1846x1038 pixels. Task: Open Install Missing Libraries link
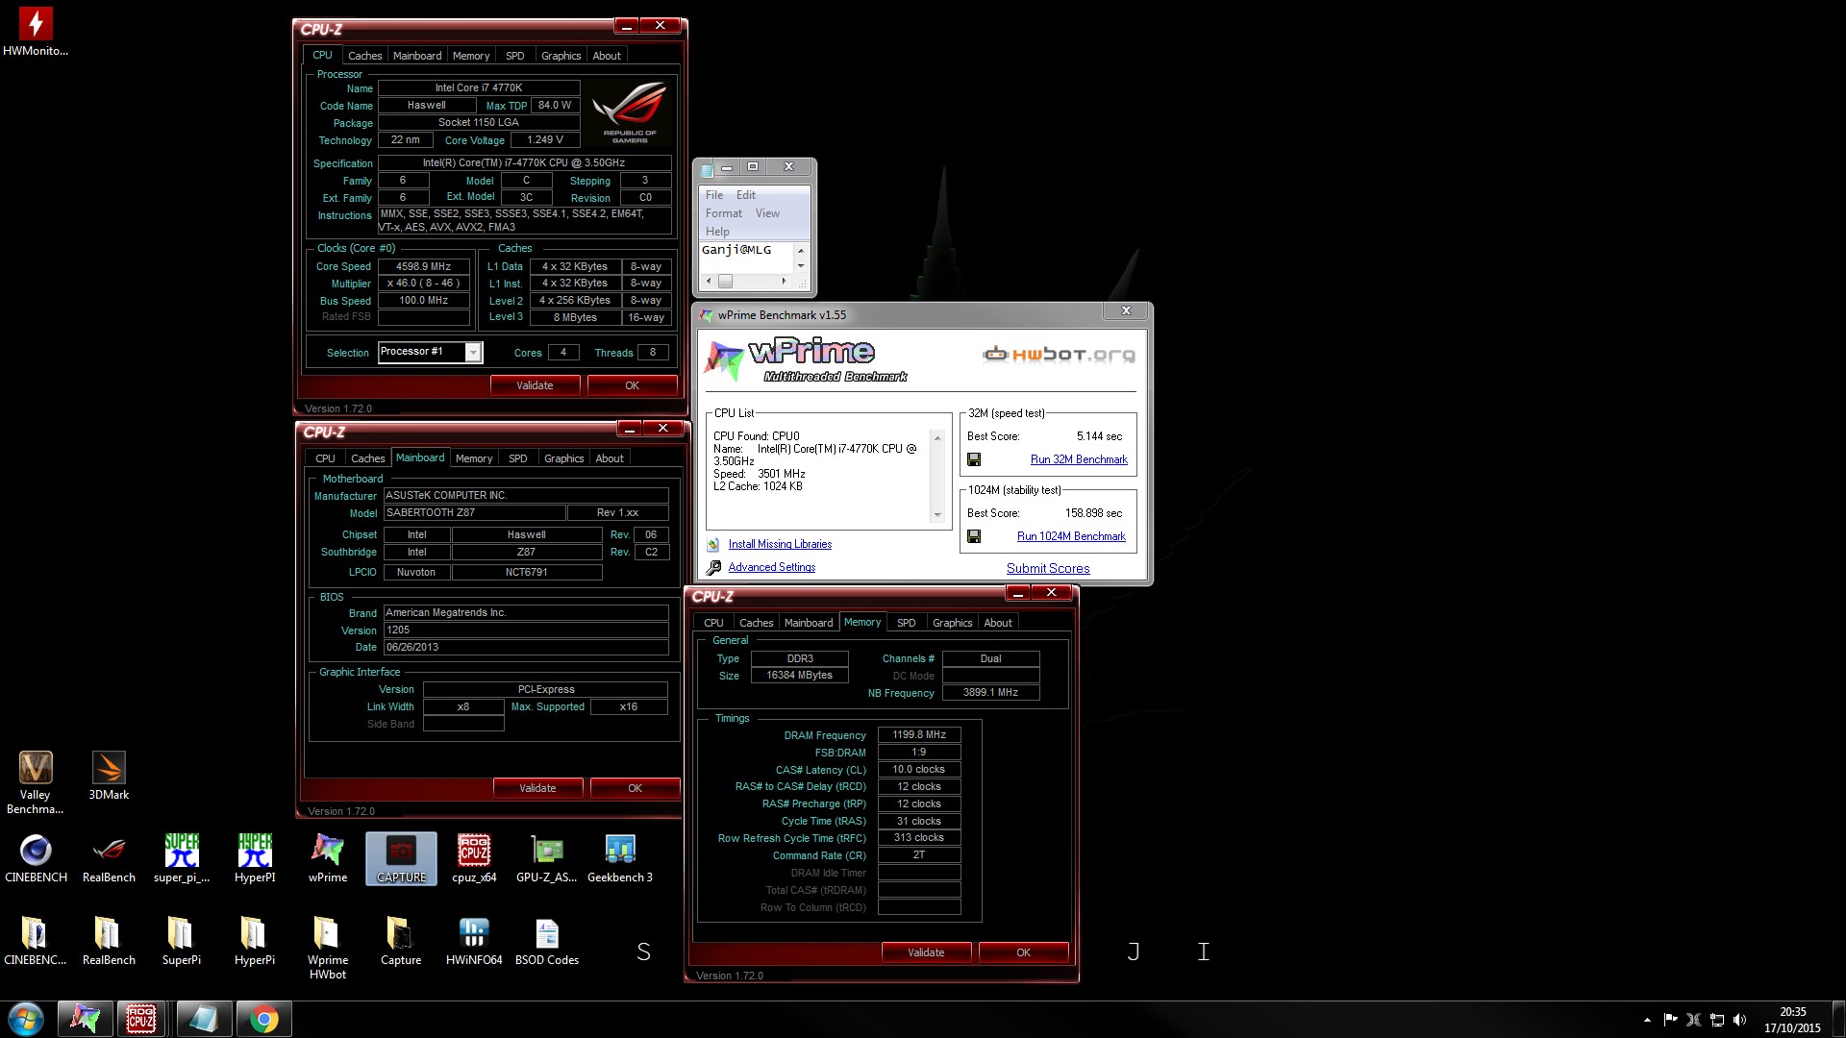[x=780, y=544]
